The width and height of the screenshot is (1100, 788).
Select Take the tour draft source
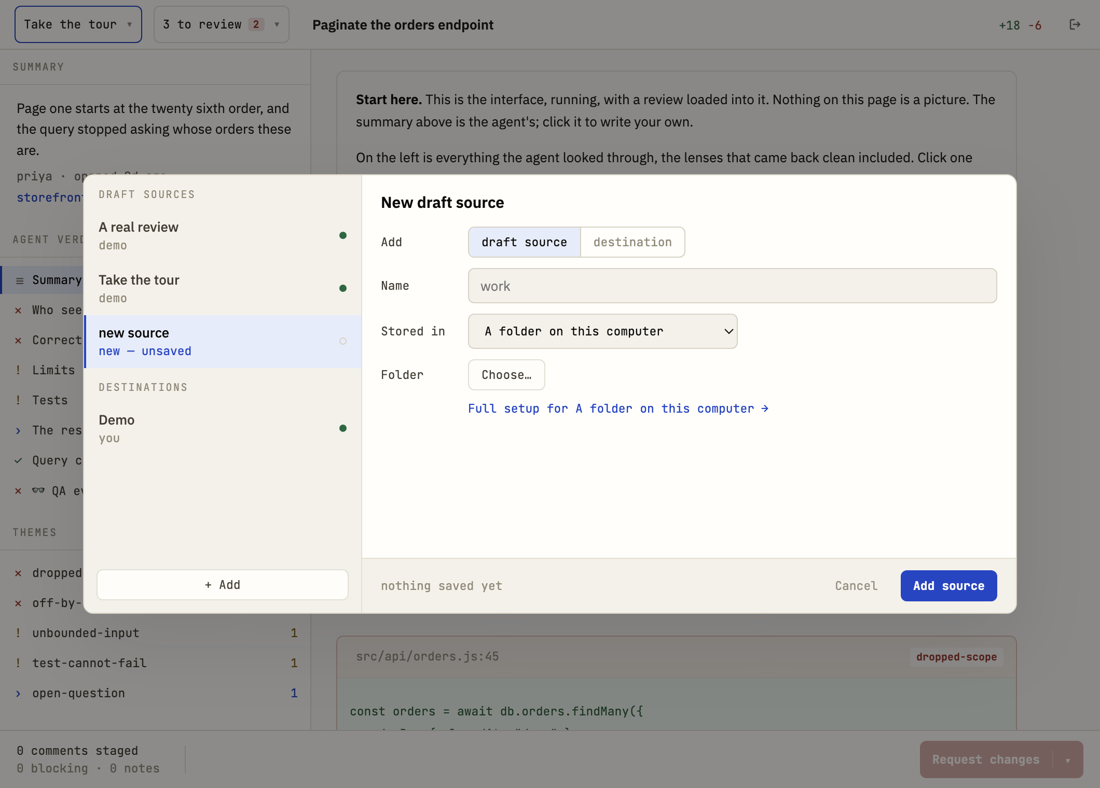[223, 289]
